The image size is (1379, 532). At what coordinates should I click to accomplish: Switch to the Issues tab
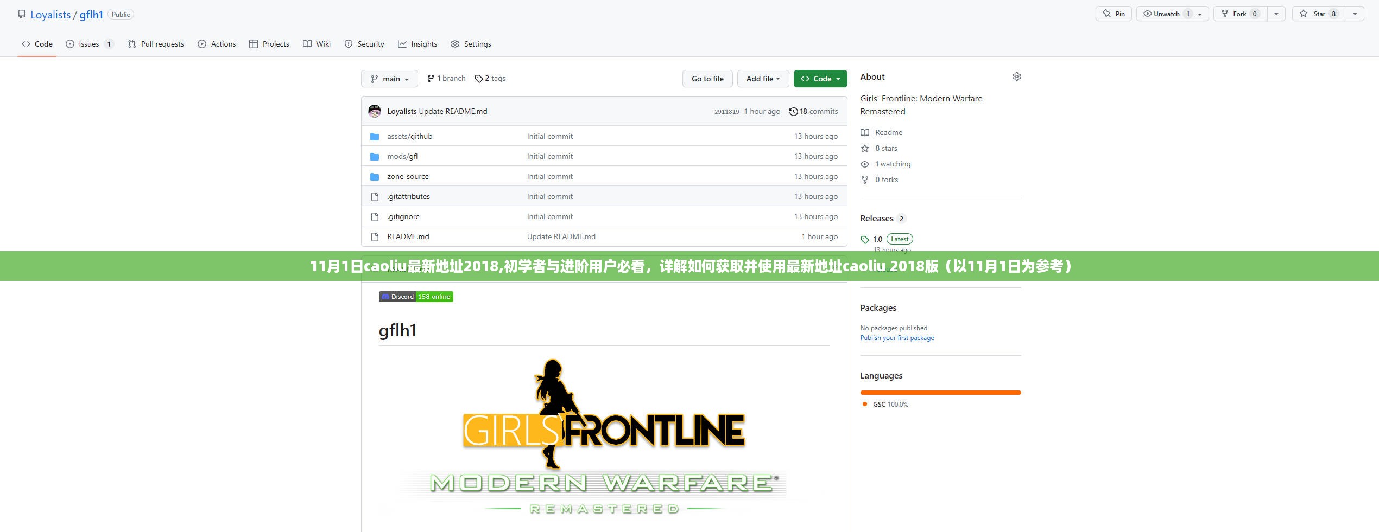point(88,44)
